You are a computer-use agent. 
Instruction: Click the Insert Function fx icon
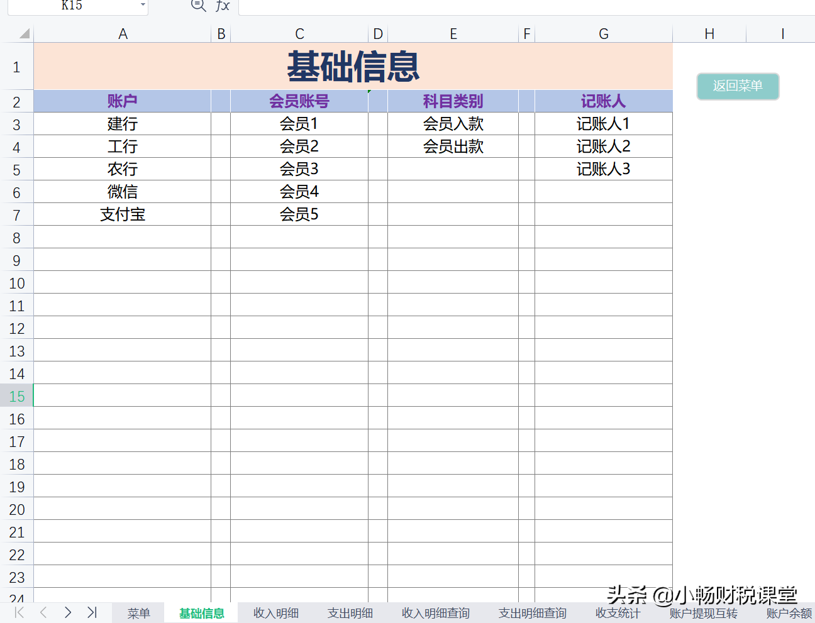[221, 6]
